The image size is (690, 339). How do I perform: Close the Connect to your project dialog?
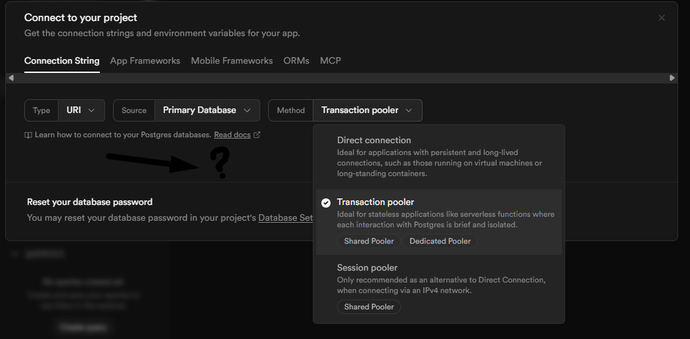point(662,18)
